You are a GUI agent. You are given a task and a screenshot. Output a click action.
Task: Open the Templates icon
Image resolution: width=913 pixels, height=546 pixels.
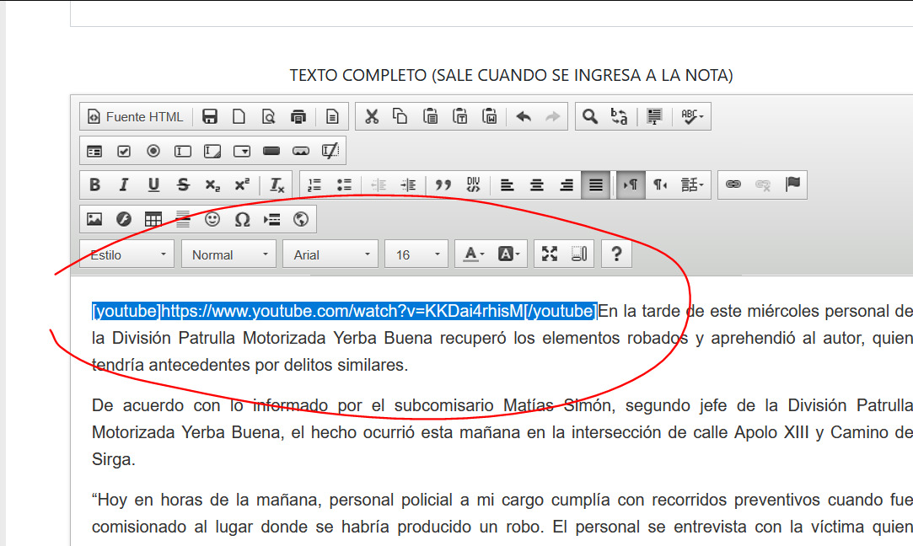tap(332, 116)
